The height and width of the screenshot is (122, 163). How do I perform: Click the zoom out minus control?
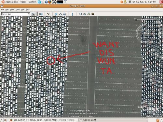point(160,44)
